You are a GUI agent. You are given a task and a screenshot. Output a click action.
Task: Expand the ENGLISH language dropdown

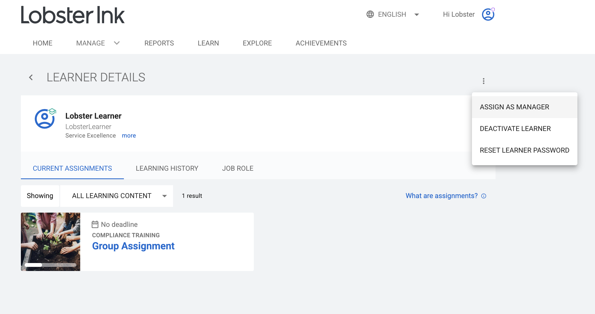coord(416,15)
